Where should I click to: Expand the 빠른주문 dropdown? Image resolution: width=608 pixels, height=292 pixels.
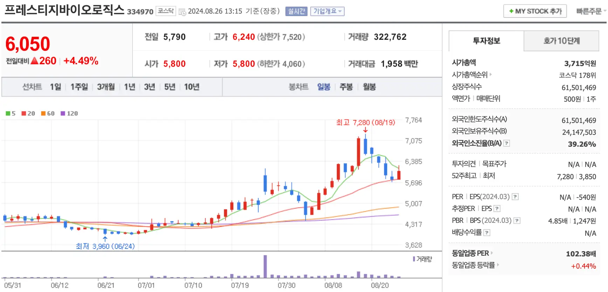591,11
